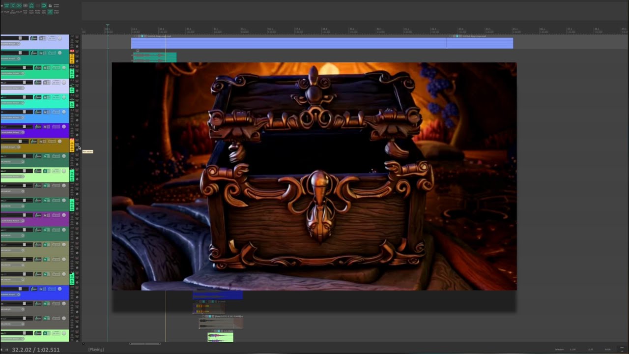Click the Unsolo all tracks toolbar button
Image resolution: width=629 pixels, height=354 pixels.
coord(56,6)
